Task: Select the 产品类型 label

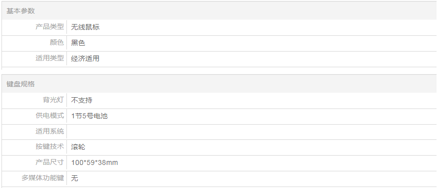Action: coord(50,27)
